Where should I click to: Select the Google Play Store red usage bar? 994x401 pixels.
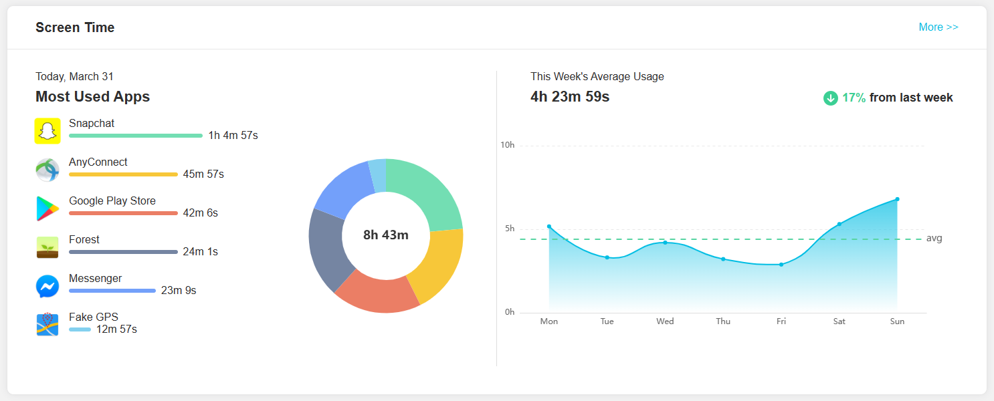pyautogui.click(x=123, y=213)
